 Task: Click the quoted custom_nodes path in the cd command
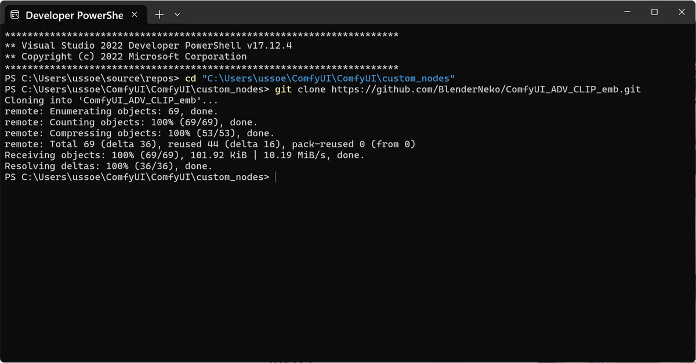click(x=328, y=78)
